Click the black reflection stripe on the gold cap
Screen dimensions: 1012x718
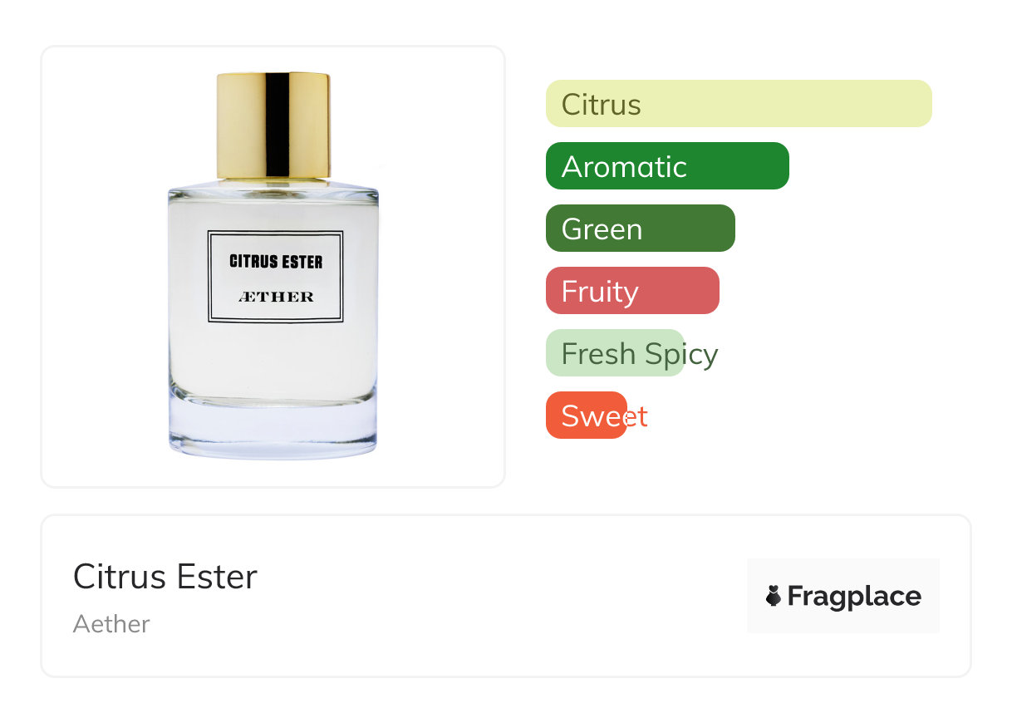(x=277, y=126)
